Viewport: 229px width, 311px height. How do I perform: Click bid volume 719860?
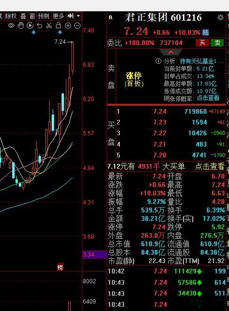196,111
